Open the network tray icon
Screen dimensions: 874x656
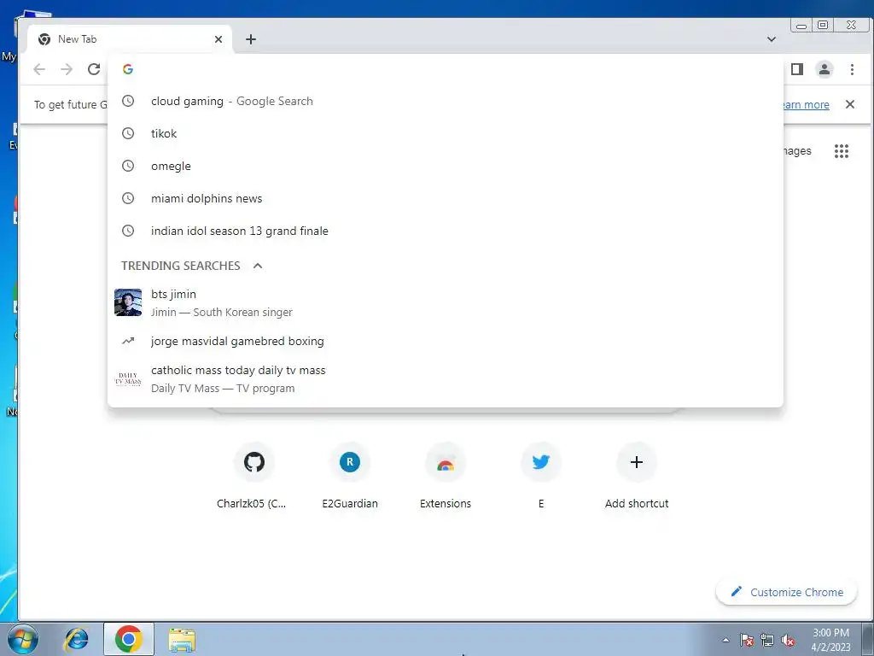[x=767, y=640]
